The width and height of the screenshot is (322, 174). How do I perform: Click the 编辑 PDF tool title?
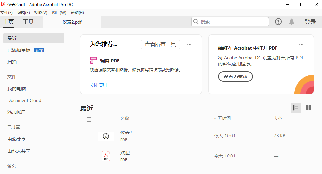[x=109, y=61]
